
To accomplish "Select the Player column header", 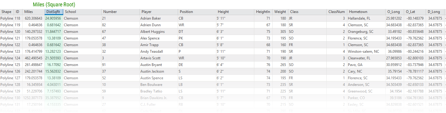I will pos(159,12).
